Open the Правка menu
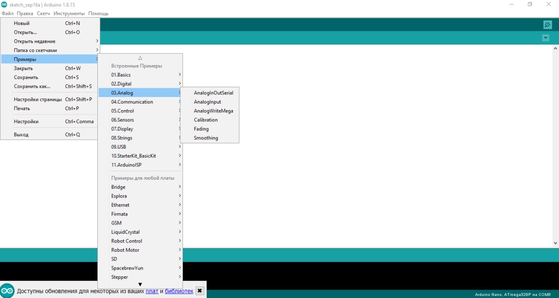 point(25,14)
